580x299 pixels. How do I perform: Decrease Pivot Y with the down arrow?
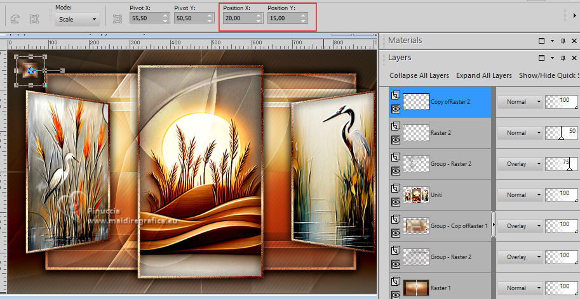point(210,21)
